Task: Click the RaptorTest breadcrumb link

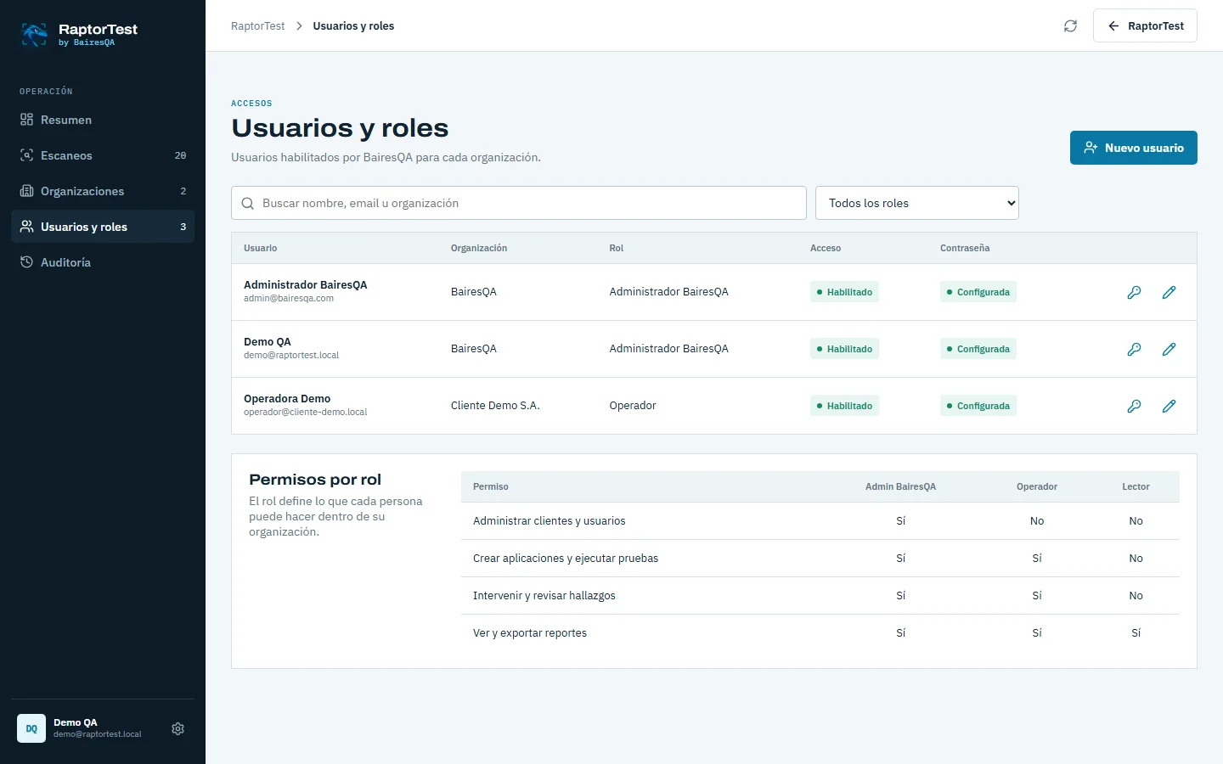Action: [x=258, y=26]
